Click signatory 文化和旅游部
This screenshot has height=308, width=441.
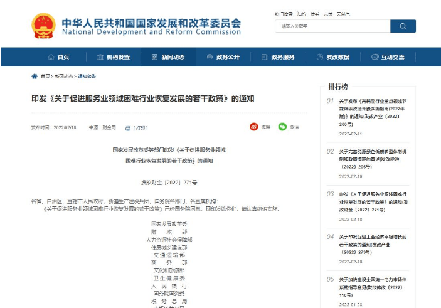(x=169, y=270)
